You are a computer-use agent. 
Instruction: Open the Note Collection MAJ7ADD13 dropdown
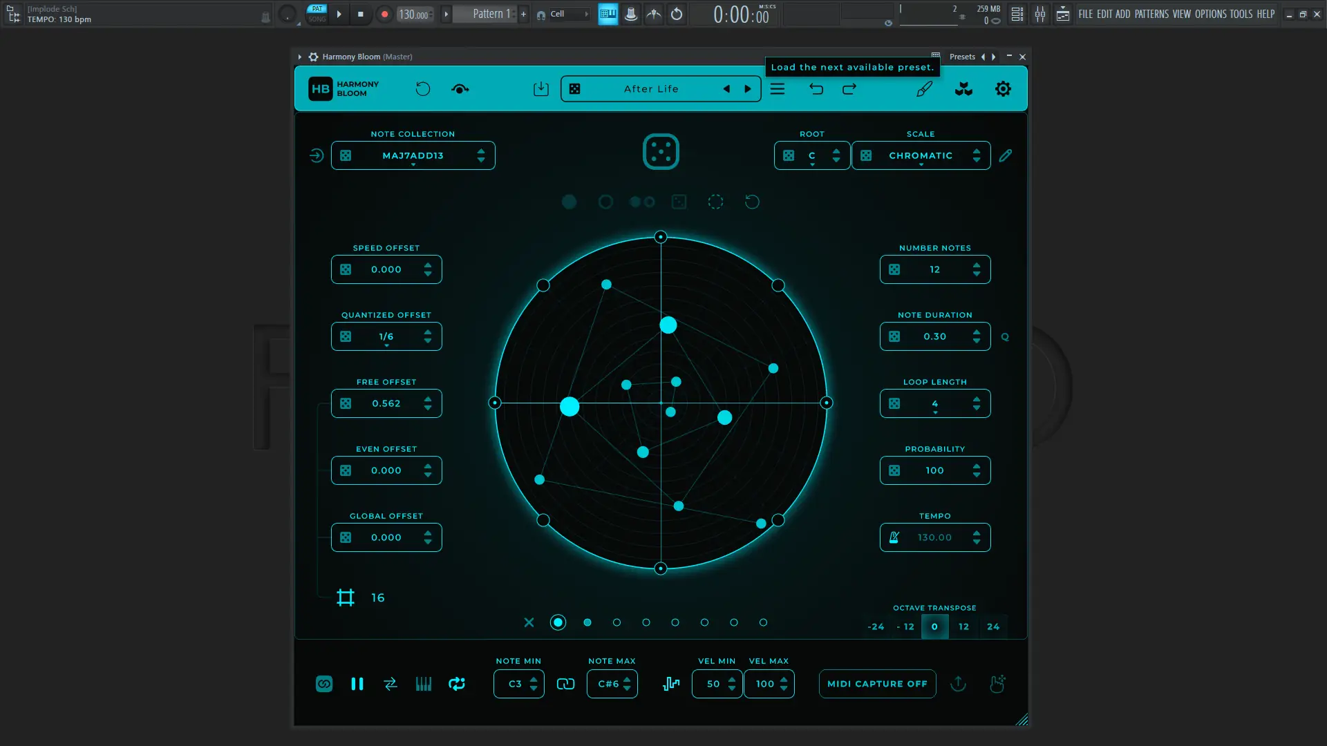tap(413, 156)
